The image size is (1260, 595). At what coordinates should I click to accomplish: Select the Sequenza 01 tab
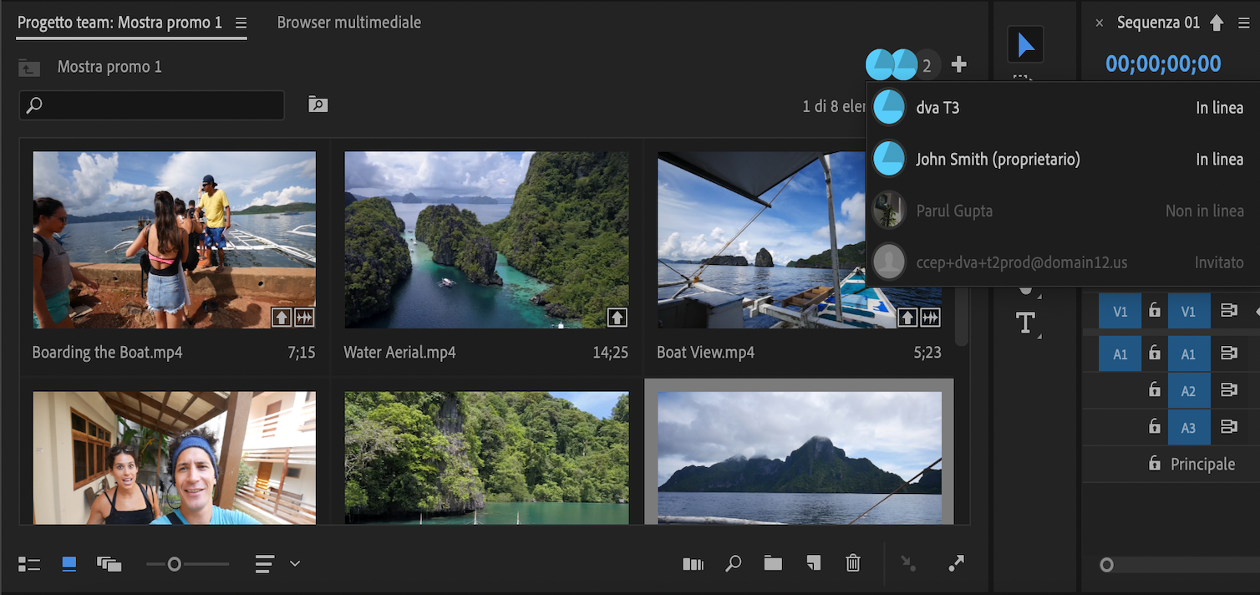point(1158,23)
